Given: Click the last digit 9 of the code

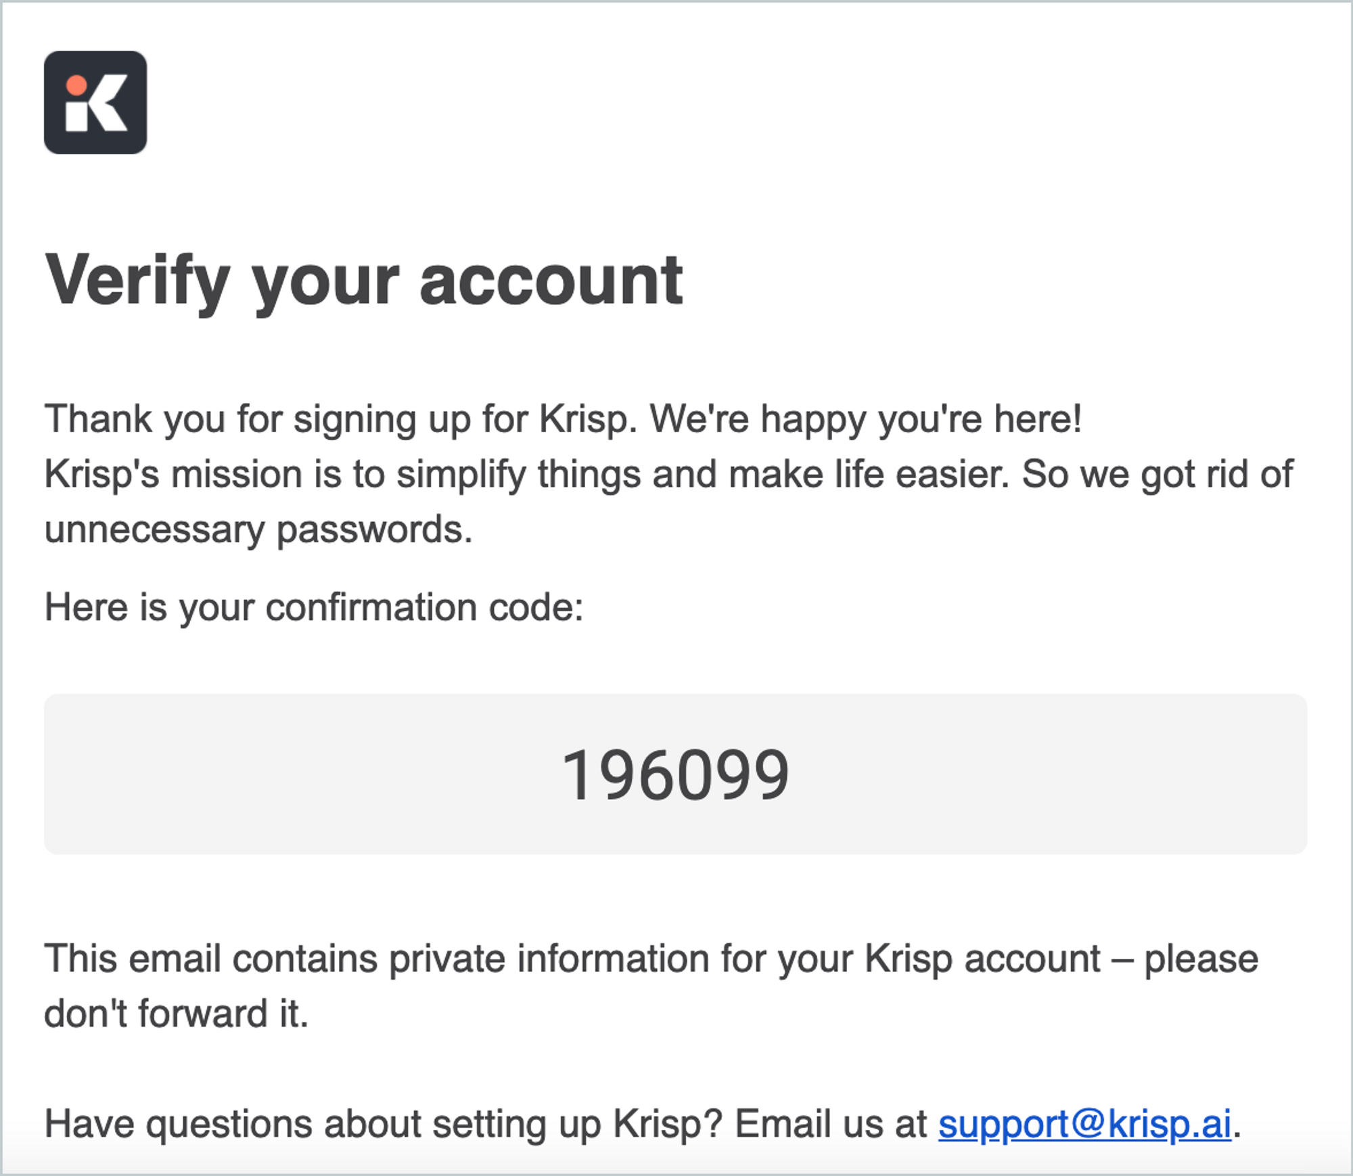Looking at the screenshot, I should pyautogui.click(x=772, y=775).
